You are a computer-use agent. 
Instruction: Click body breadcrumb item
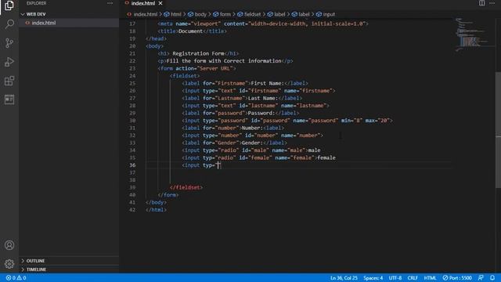click(x=197, y=14)
